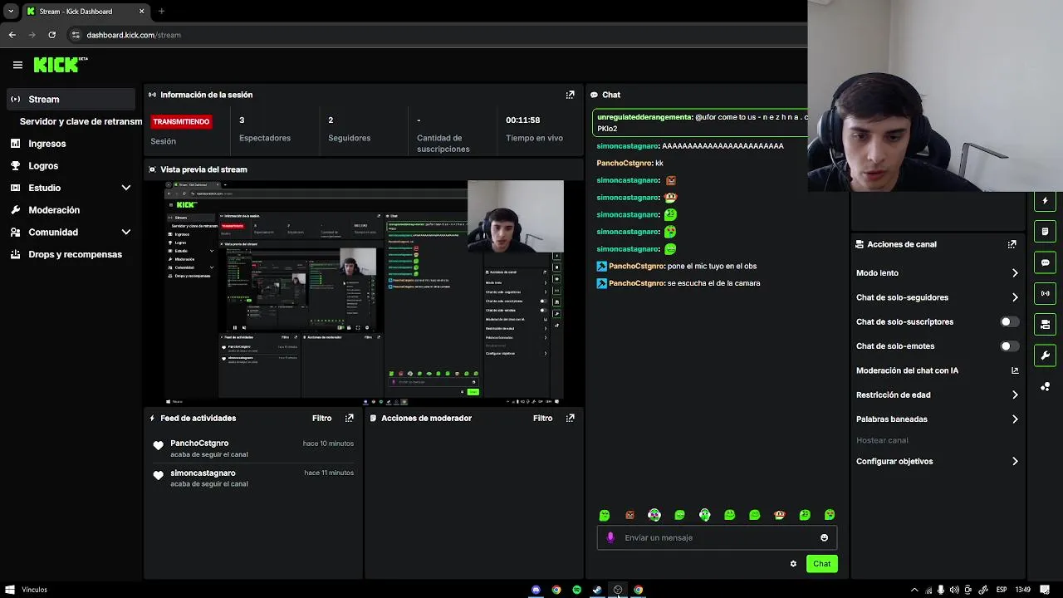
Task: Open Restricción de edad options arrow
Action: coord(1015,395)
